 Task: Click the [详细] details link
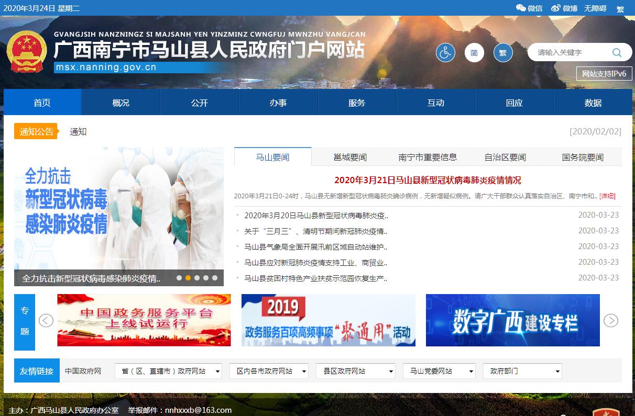[607, 196]
